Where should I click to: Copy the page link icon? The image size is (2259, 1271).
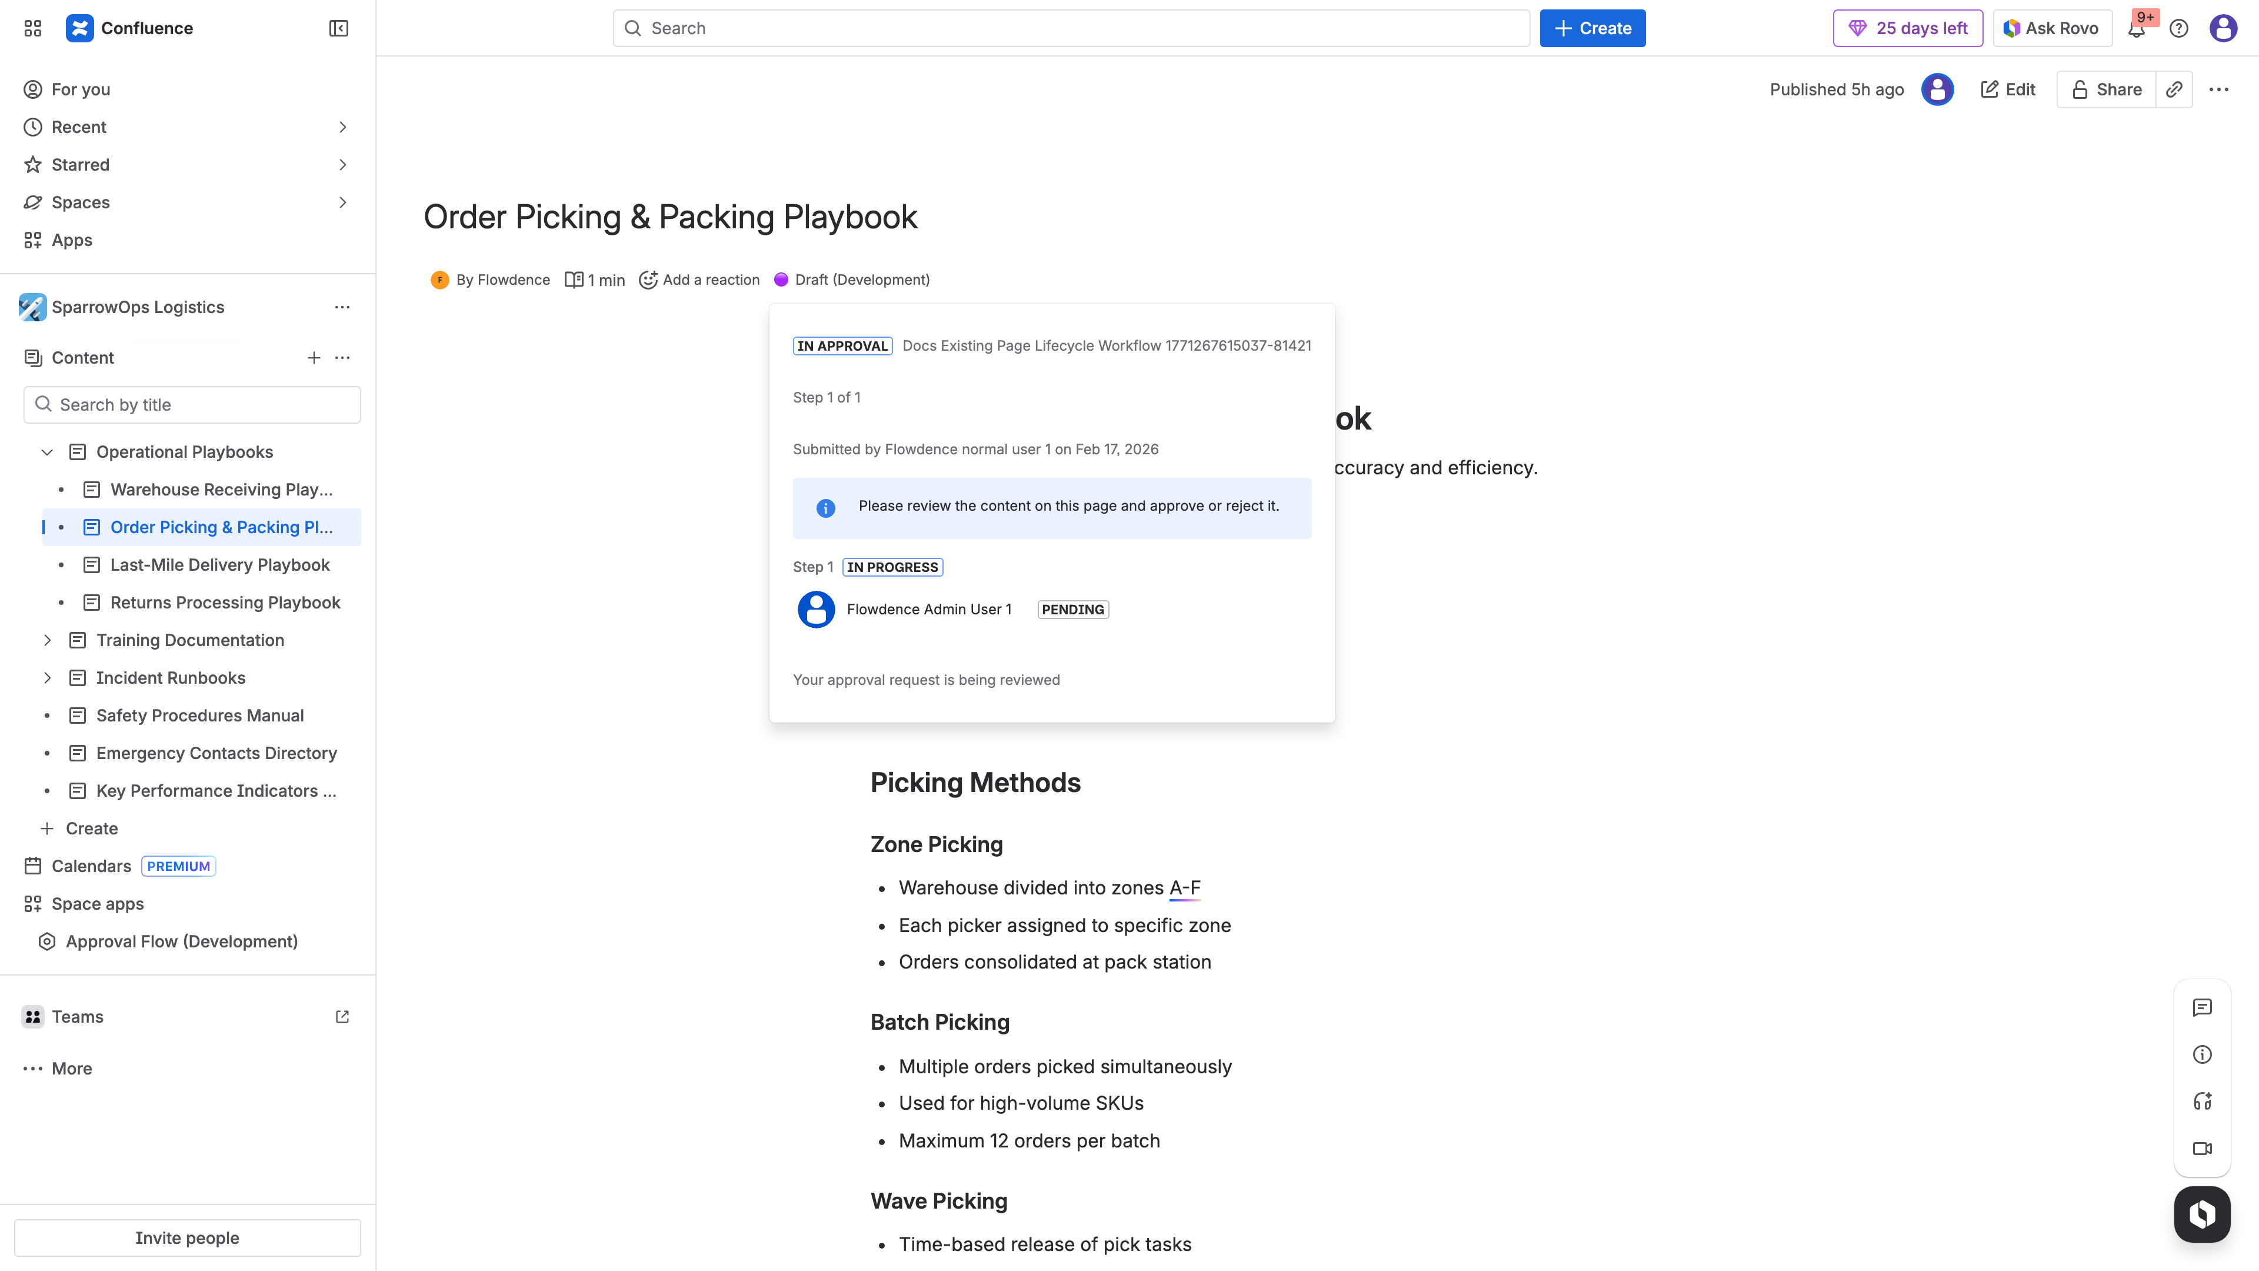[x=2174, y=89]
